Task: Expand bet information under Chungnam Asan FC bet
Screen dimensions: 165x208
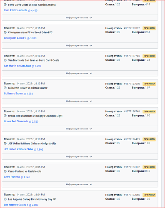Action: tap(80, 45)
